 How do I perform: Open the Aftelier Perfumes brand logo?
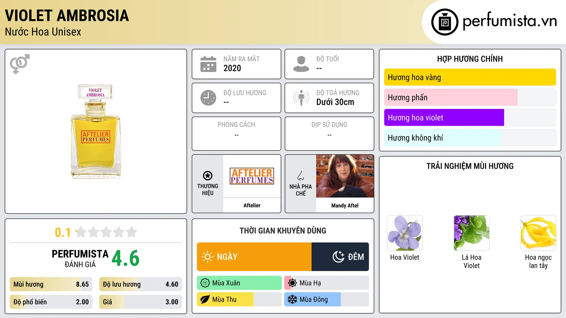click(x=252, y=176)
